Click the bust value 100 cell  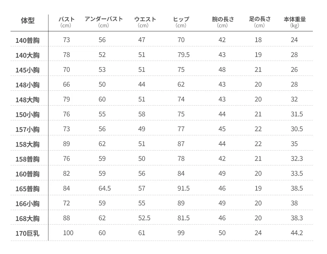[x=68, y=233]
